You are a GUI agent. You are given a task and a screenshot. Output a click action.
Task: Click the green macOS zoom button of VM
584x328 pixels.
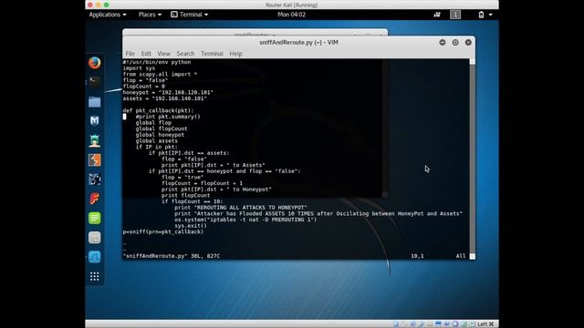pos(107,5)
